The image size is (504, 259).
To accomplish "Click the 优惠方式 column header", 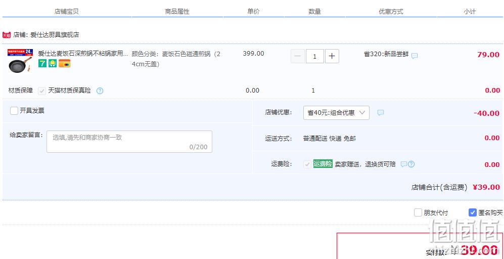I will click(391, 12).
